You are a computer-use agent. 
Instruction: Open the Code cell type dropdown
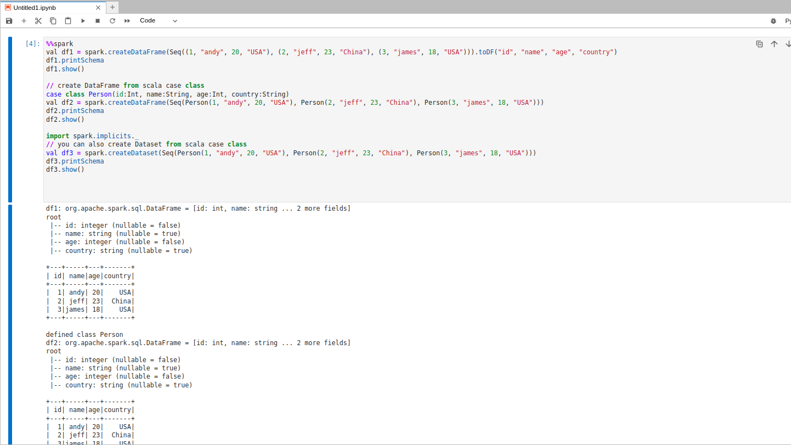coord(159,21)
